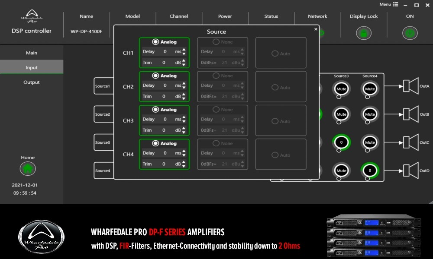Click CH4 Analog Delay value field
433x259 pixels.
tap(165, 153)
